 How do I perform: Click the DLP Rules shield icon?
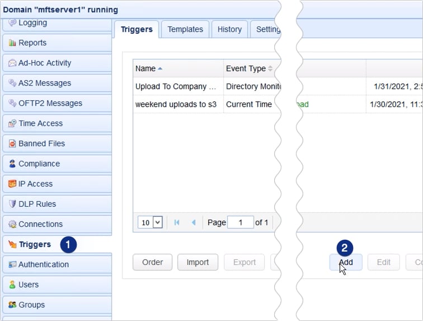click(x=12, y=204)
